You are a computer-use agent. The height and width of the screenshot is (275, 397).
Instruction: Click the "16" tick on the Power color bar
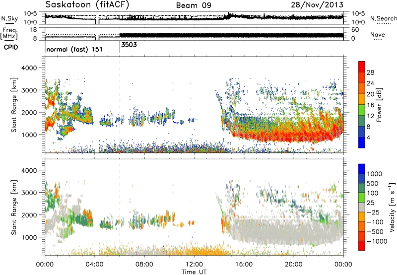[x=370, y=105]
